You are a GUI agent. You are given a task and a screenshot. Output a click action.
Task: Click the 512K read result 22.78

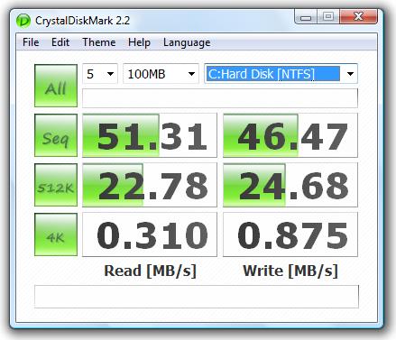pos(150,185)
